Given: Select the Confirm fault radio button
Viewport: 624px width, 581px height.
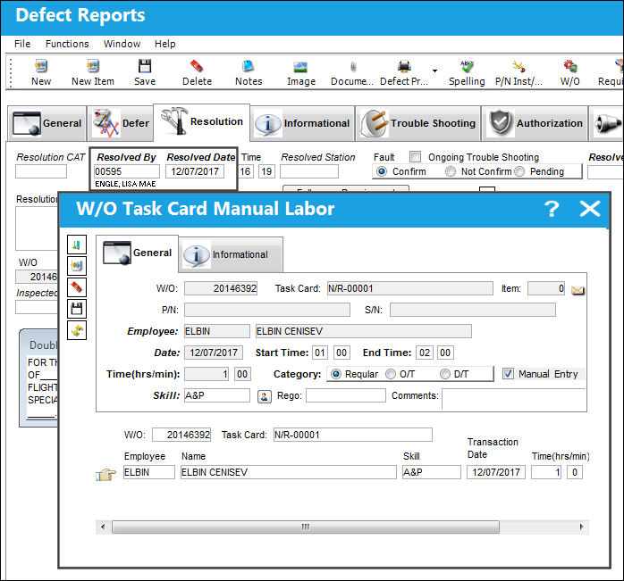Looking at the screenshot, I should [381, 171].
